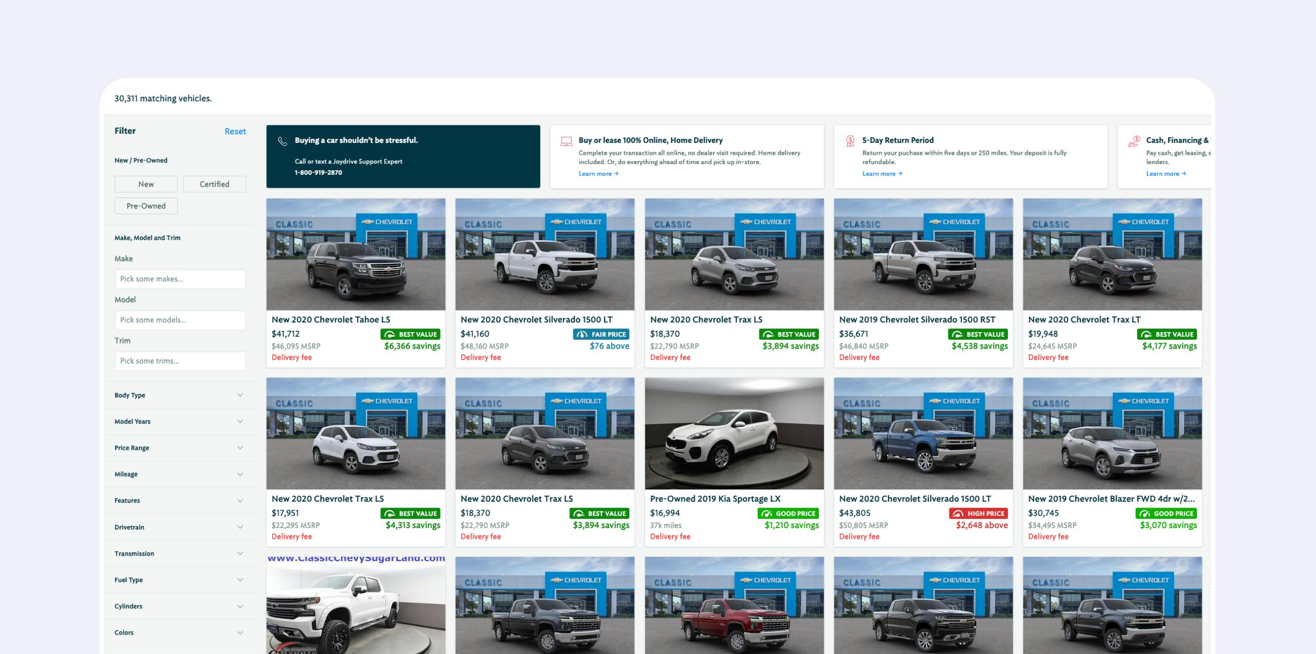Click the Trim input field
1316x654 pixels.
(x=180, y=361)
